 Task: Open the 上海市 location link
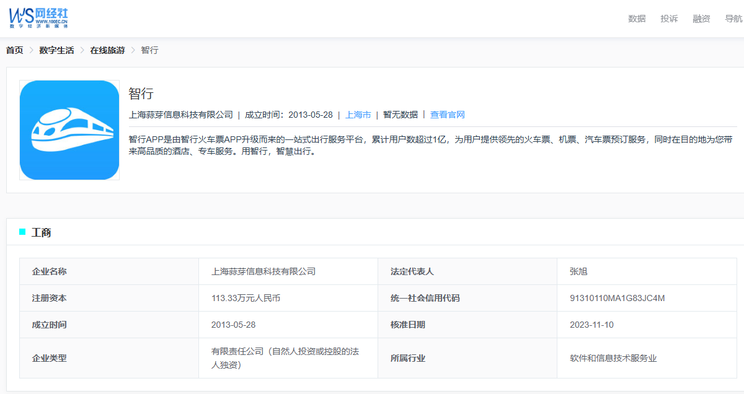[358, 115]
